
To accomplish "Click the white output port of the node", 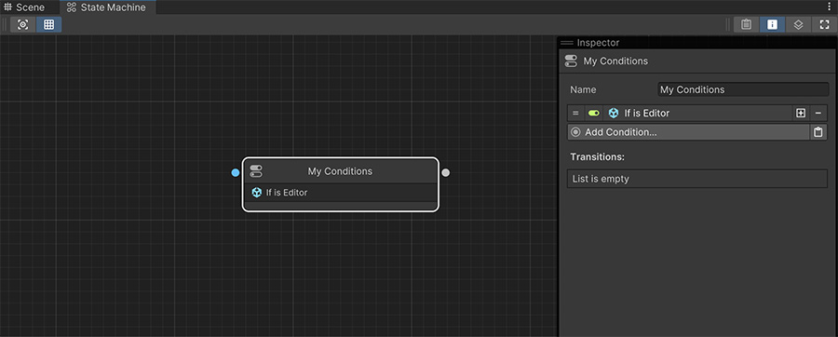I will [x=446, y=172].
